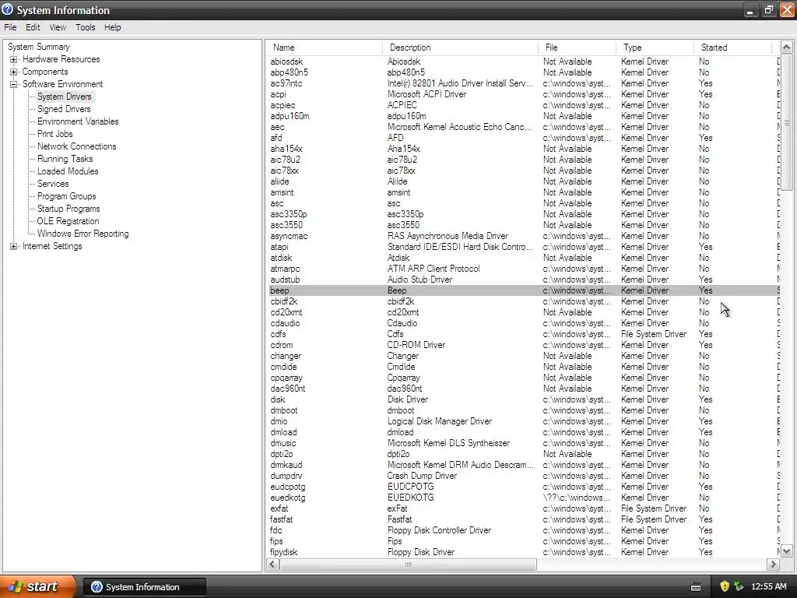797x598 pixels.
Task: Select the audstub driver row
Action: point(524,280)
